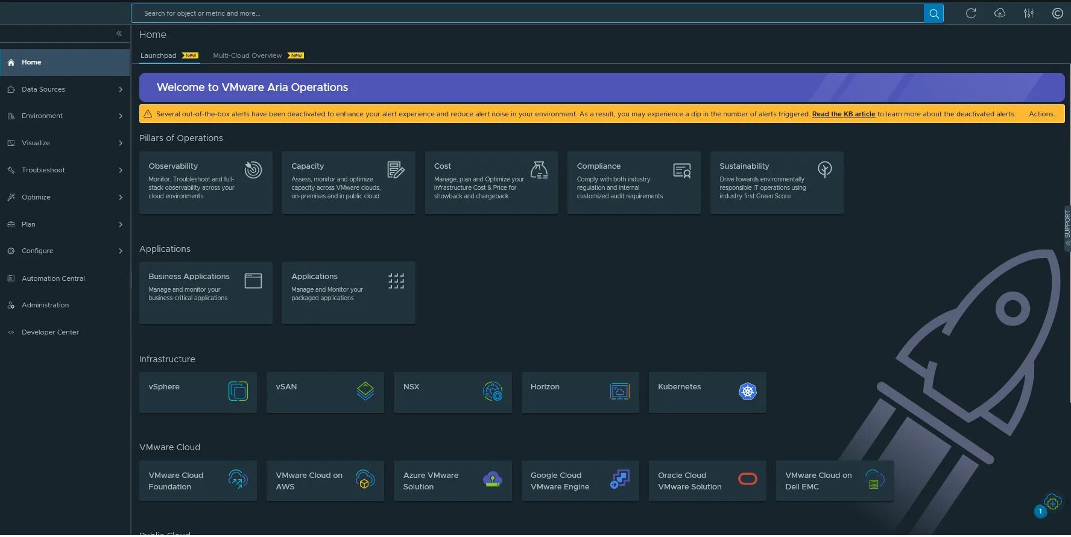
Task: Expand the Environment menu chevron
Action: (x=121, y=116)
